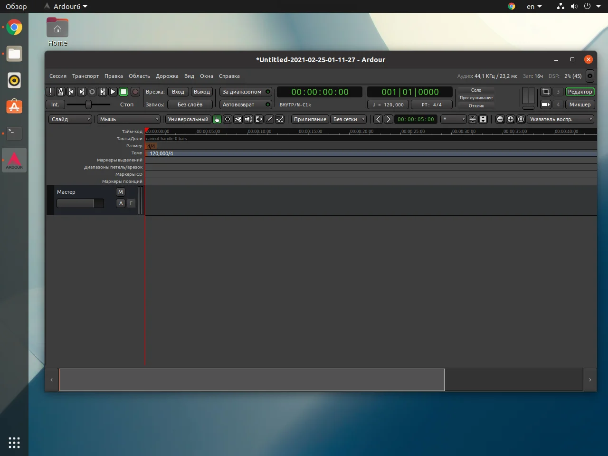Toggle the 'Автовозврат' auto-return option

click(x=246, y=104)
